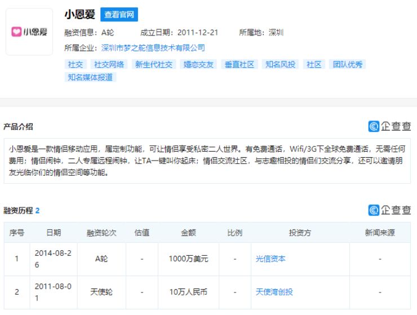Viewport: 417px width, 315px height.
Task: Select the 社区 tag
Action: tap(314, 64)
